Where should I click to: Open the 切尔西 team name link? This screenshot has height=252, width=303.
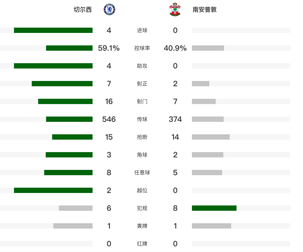pos(83,9)
